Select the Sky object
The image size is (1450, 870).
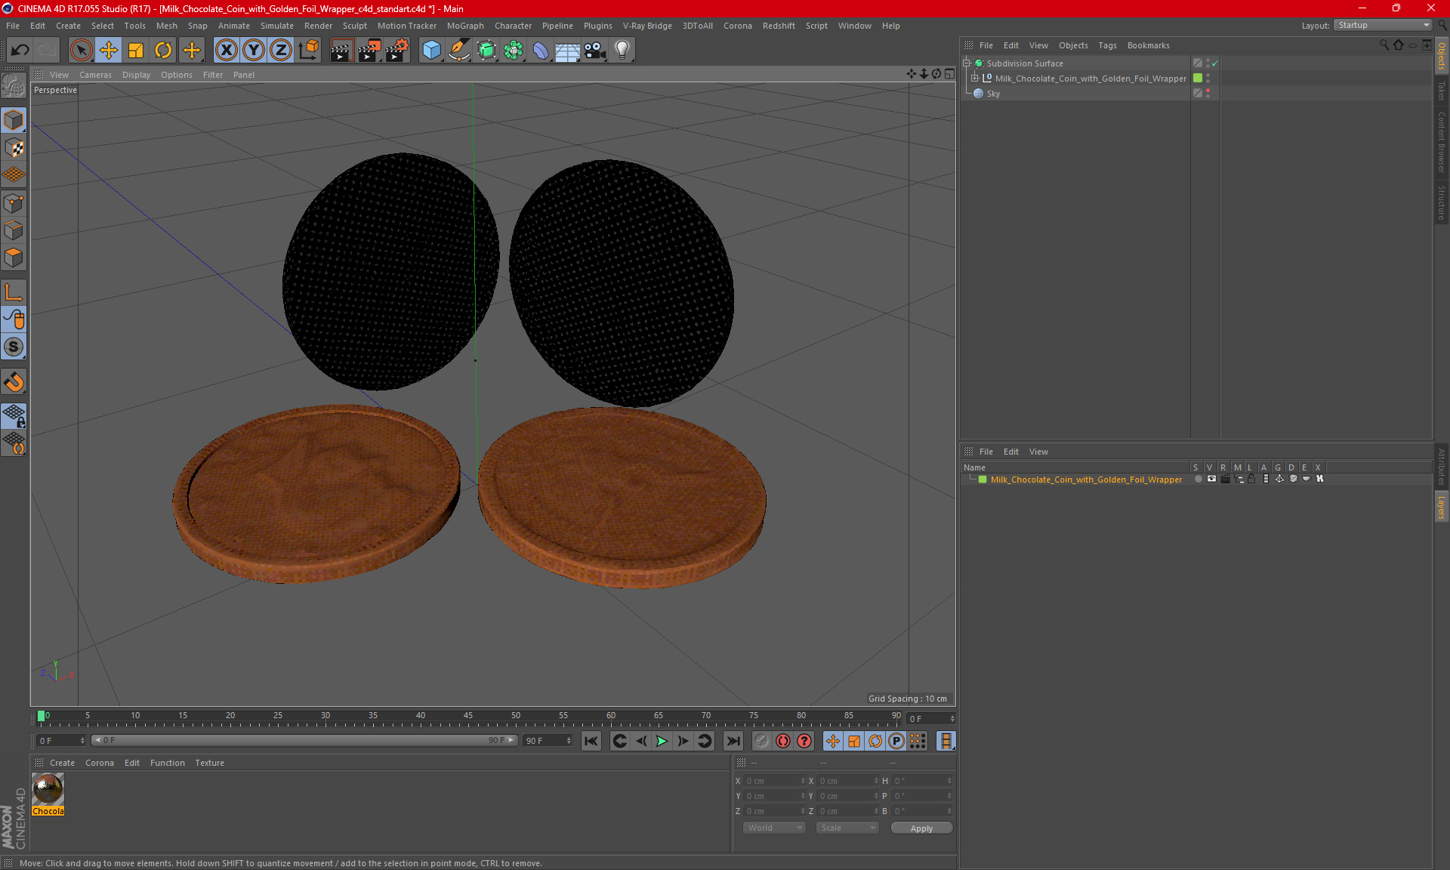coord(993,94)
